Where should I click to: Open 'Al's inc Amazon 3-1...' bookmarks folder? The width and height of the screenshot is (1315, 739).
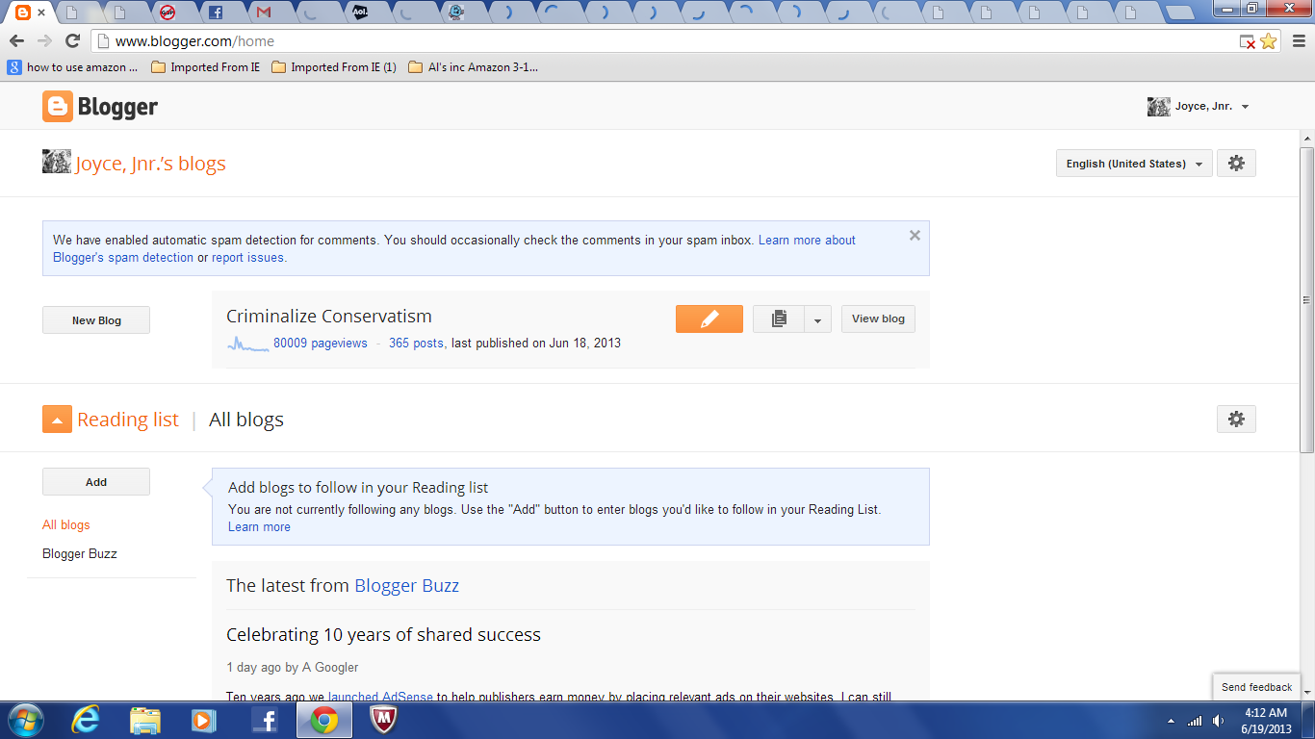pyautogui.click(x=473, y=67)
